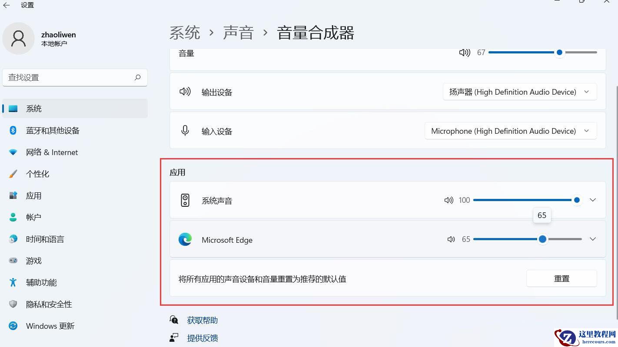
Task: Click the speaker volume icon for Microsoft Edge
Action: [x=451, y=239]
